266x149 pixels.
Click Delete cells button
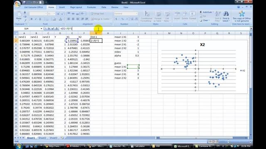pyautogui.click(x=185, y=16)
